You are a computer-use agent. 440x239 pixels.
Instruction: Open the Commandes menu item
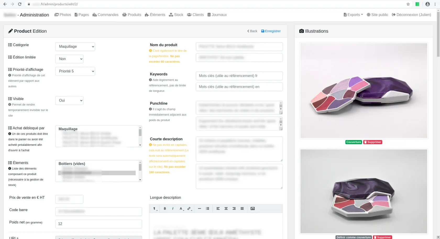[x=106, y=15]
